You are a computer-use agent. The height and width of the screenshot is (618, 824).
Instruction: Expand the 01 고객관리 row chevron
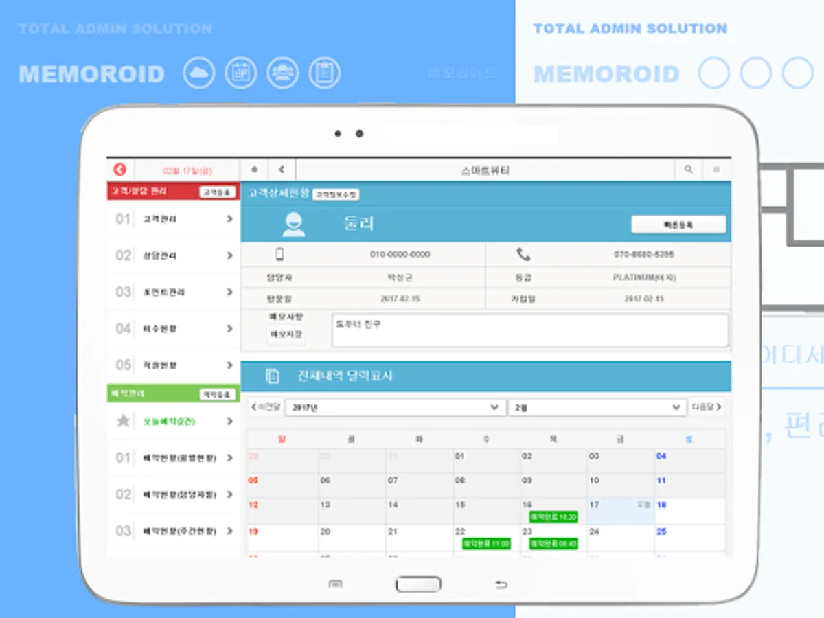(230, 219)
